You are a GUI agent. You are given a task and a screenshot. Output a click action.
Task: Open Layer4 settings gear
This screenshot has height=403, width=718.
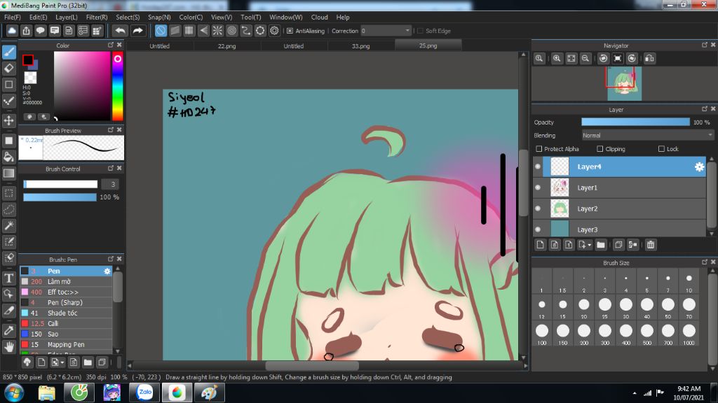click(699, 167)
